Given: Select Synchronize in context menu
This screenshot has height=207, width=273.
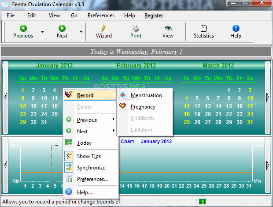Looking at the screenshot, I should tap(91, 168).
